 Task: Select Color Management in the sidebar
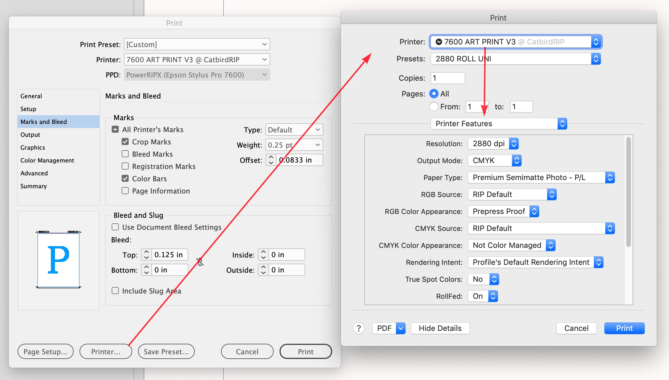[x=47, y=160]
